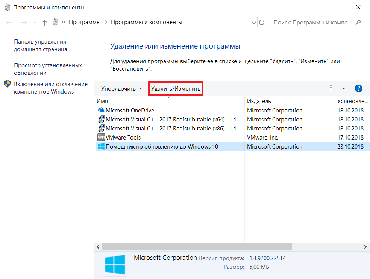Open Панель управления домашняя страница link
Viewport: 370px width, 279px height.
coord(44,45)
